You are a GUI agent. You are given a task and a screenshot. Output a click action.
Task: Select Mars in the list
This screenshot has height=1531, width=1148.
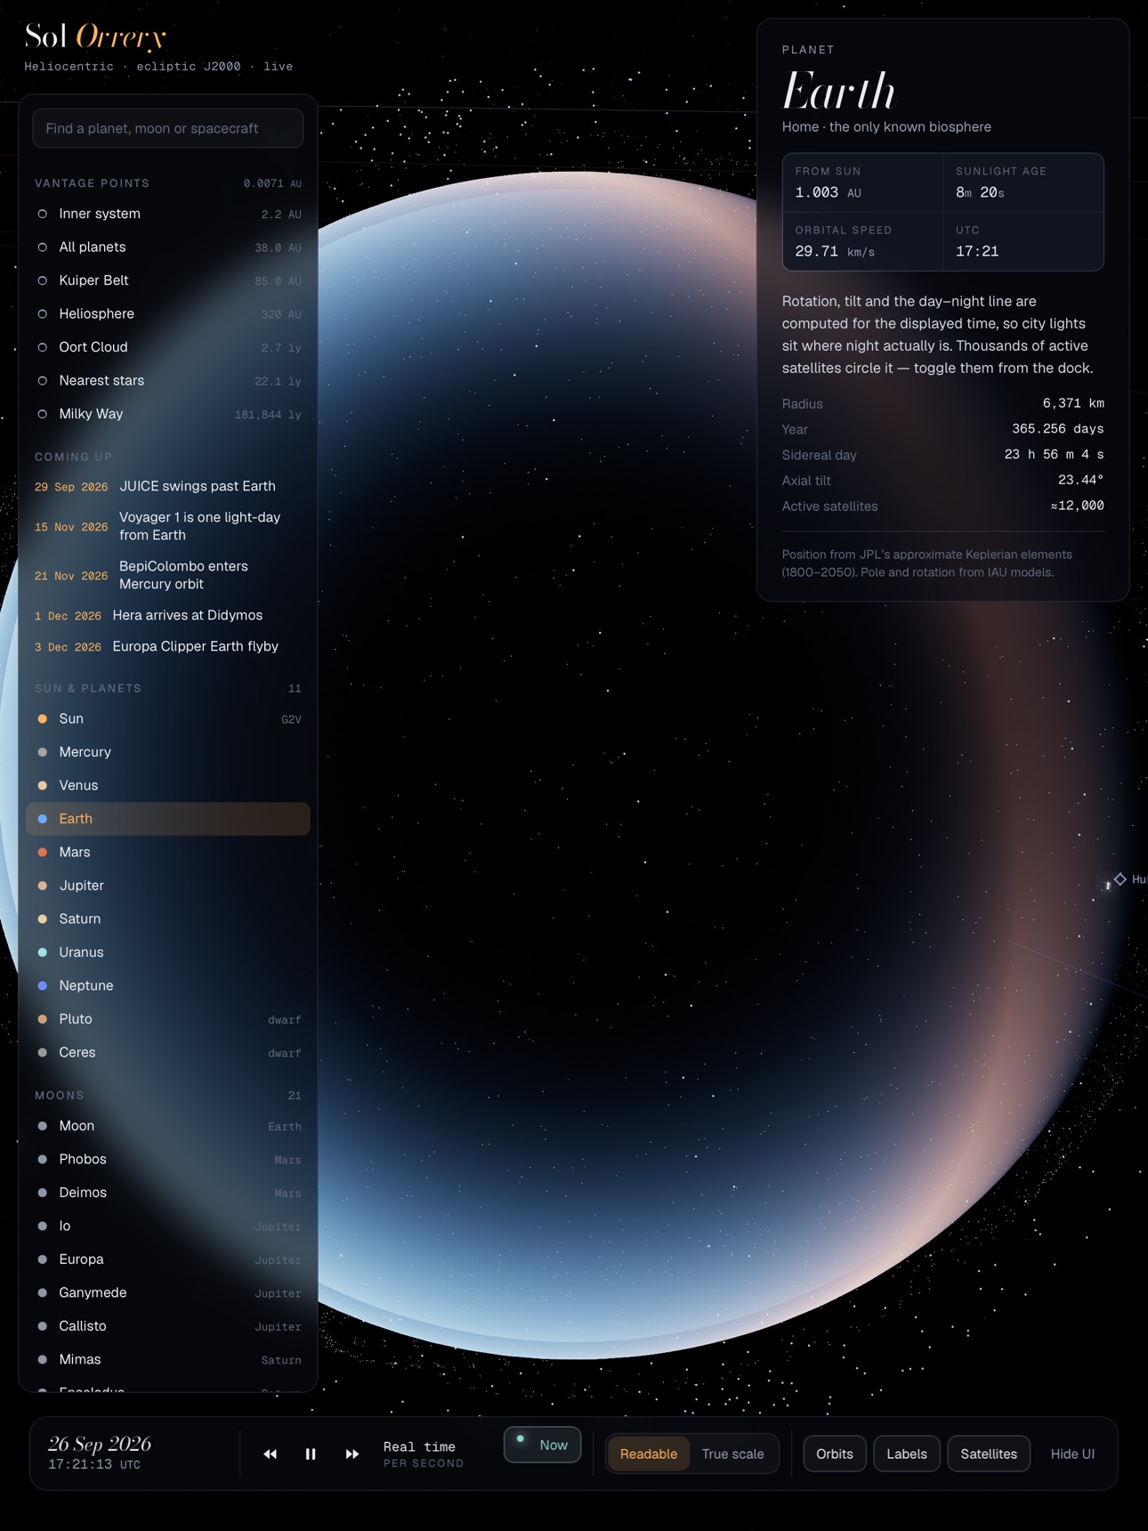tap(168, 852)
